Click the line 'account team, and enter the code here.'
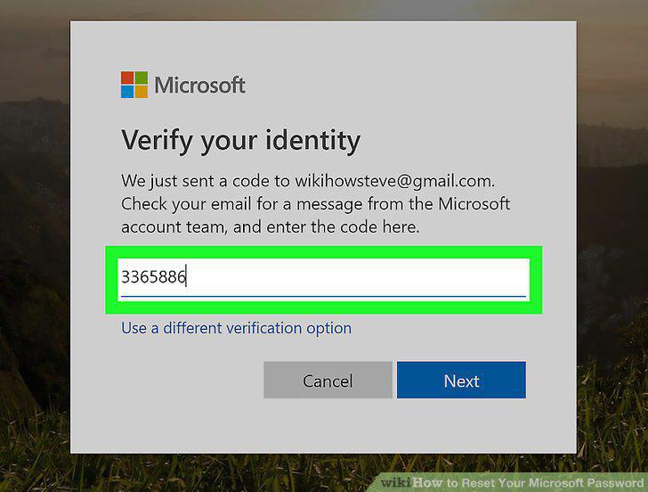The image size is (648, 492). 271,227
